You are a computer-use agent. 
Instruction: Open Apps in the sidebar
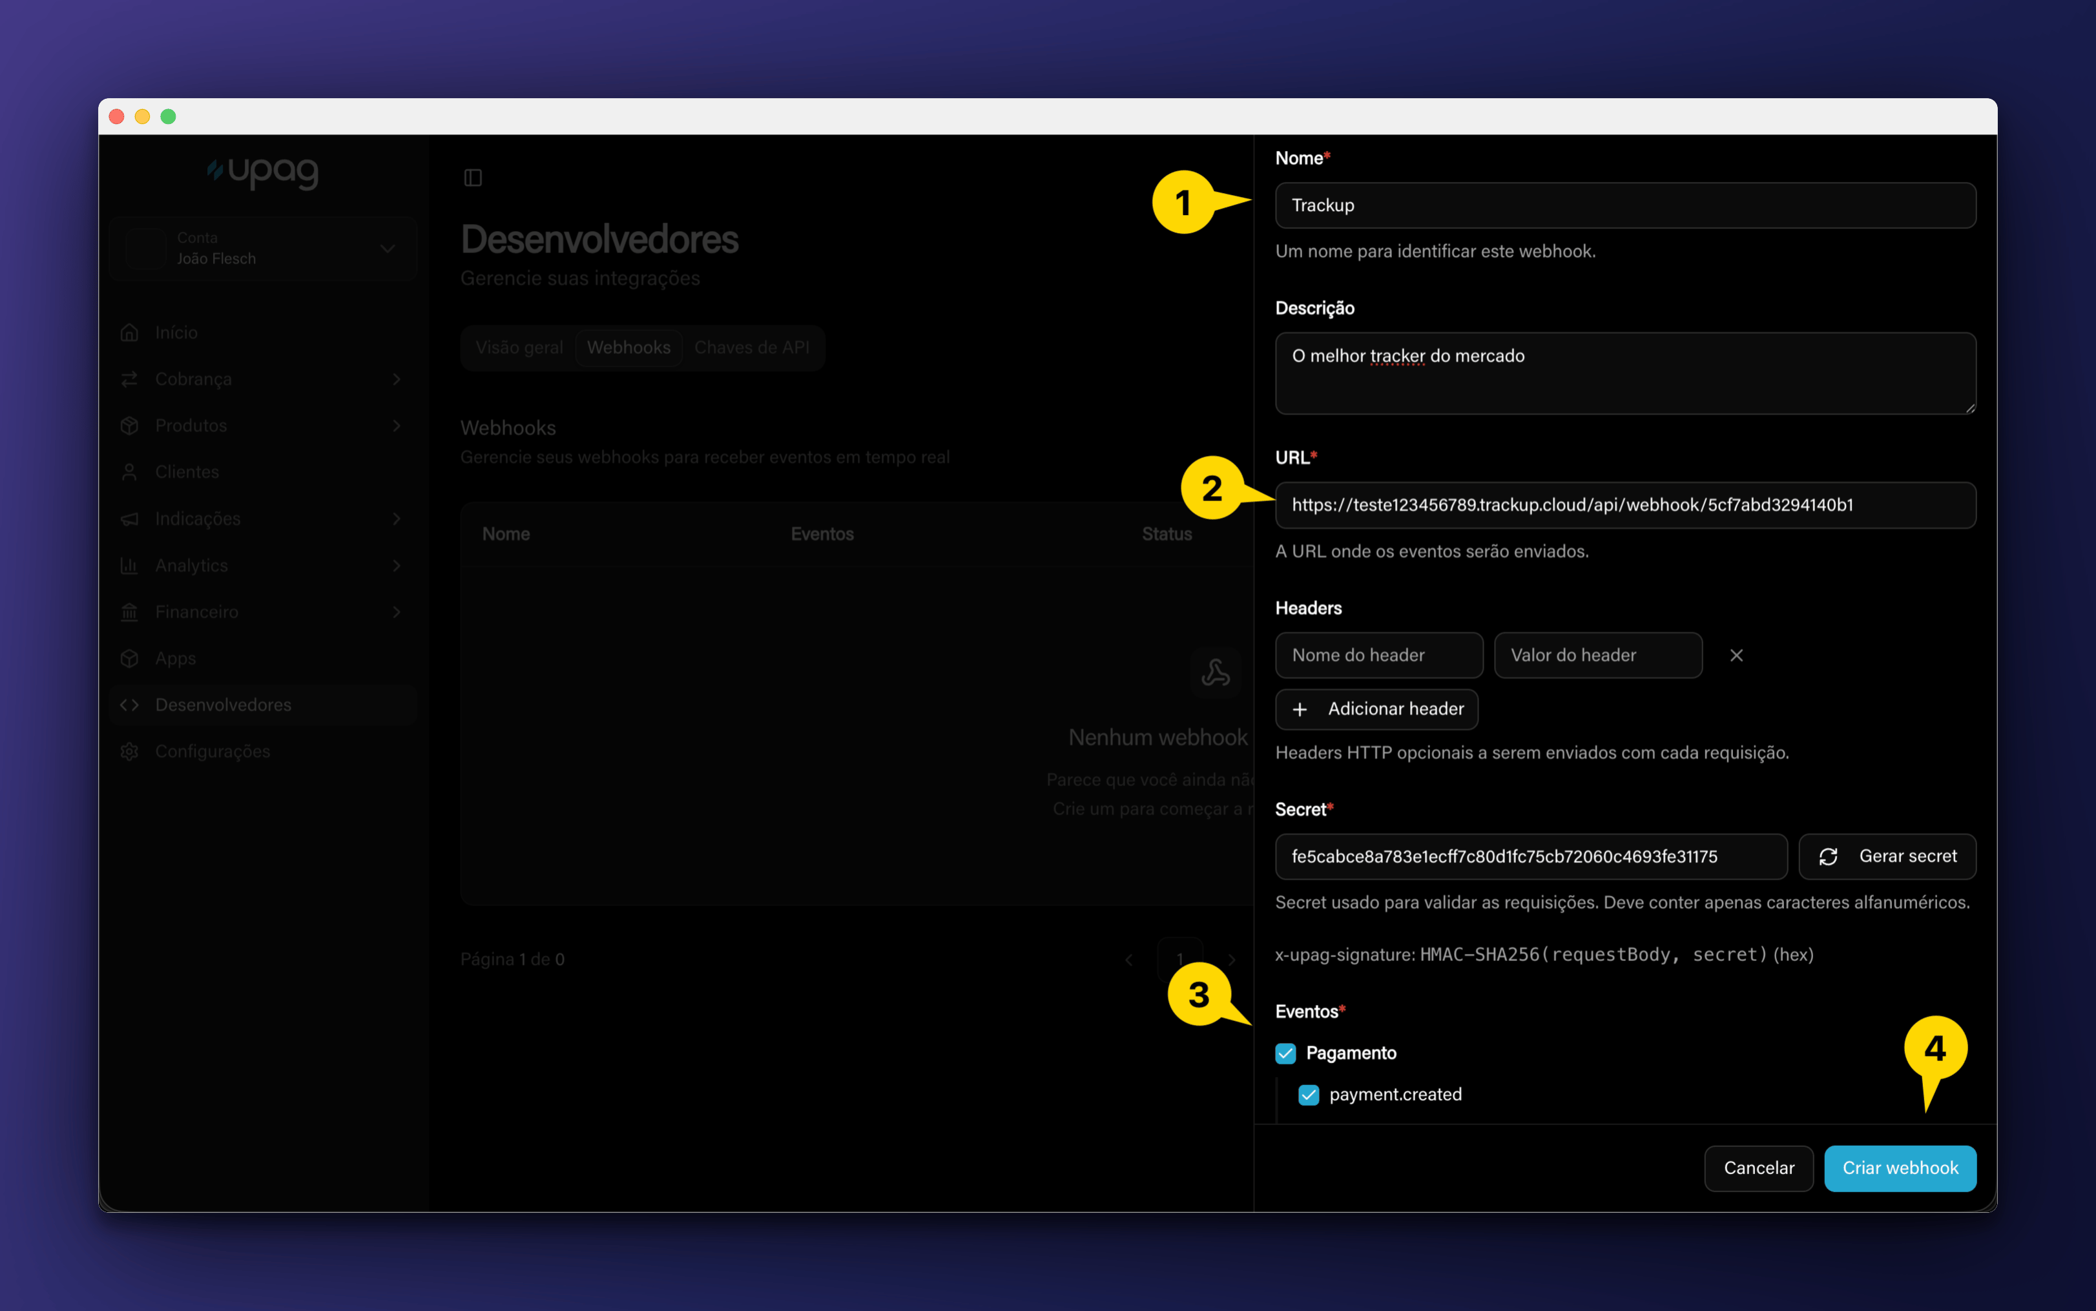263,658
